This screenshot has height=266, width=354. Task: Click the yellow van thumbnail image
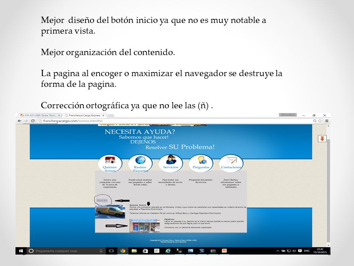point(110,212)
